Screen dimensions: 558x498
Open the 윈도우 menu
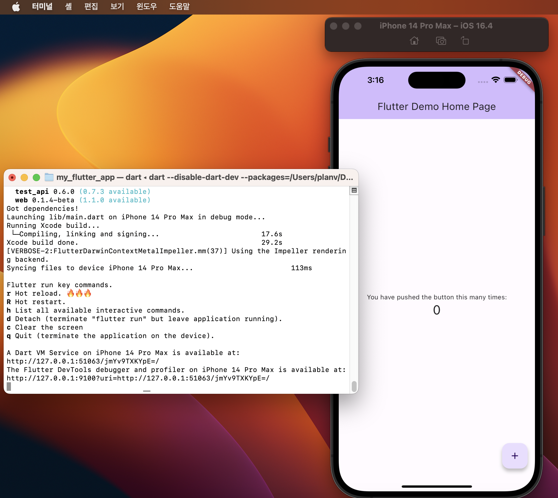click(x=146, y=6)
